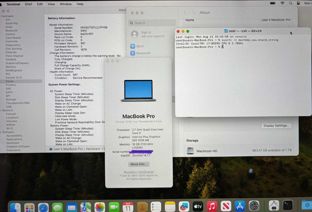Click the System Settings search field
The image size is (312, 212).
pyautogui.click(x=152, y=23)
